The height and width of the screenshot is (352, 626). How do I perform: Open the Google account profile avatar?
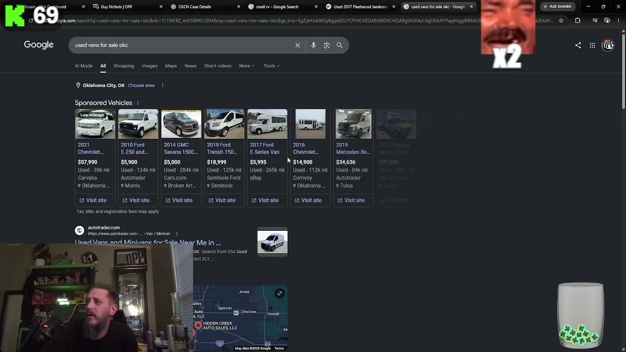pos(608,45)
